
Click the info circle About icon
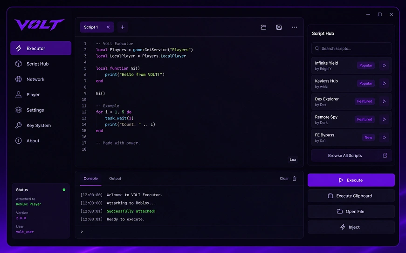click(x=18, y=141)
